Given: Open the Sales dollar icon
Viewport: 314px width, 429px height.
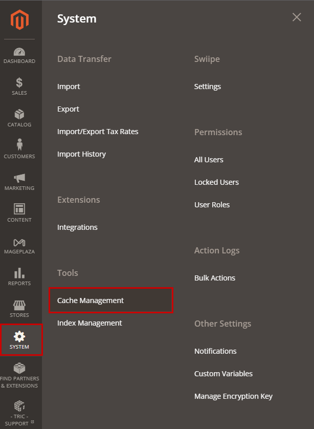Looking at the screenshot, I should tap(19, 83).
